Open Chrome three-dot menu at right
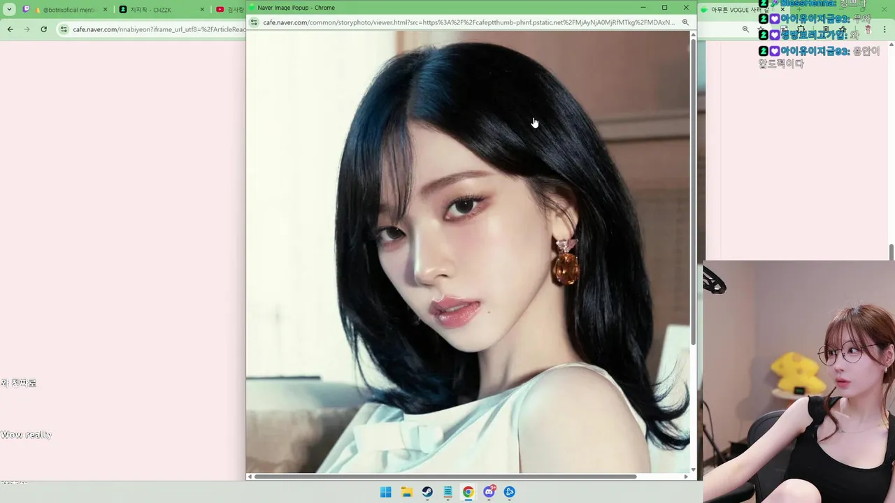This screenshot has width=895, height=503. point(886,29)
